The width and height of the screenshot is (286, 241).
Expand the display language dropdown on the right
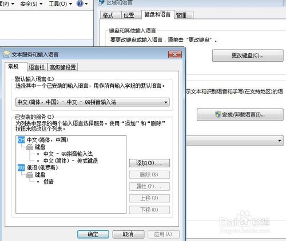[x=235, y=140]
